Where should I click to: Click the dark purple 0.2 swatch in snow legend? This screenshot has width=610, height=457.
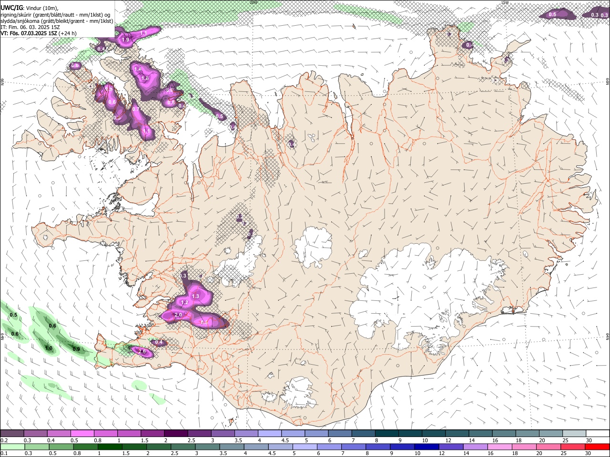coord(12,434)
